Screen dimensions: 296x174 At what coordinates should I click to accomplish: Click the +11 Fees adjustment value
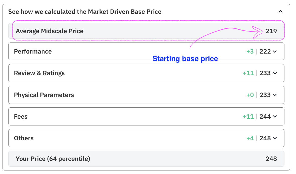tap(248, 117)
